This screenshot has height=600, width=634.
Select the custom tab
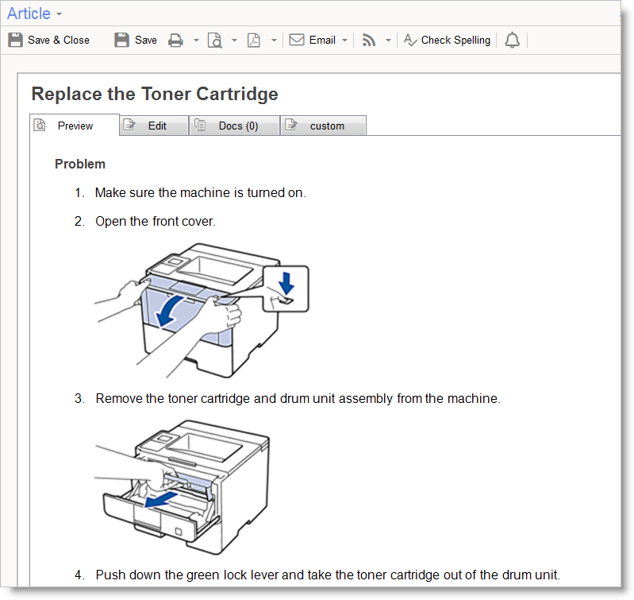click(326, 126)
